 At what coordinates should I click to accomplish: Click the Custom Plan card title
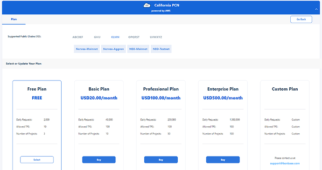point(285,89)
